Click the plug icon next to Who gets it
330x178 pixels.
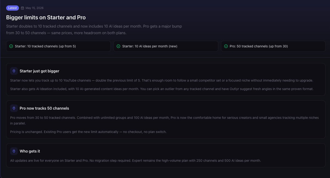[x=14, y=151]
